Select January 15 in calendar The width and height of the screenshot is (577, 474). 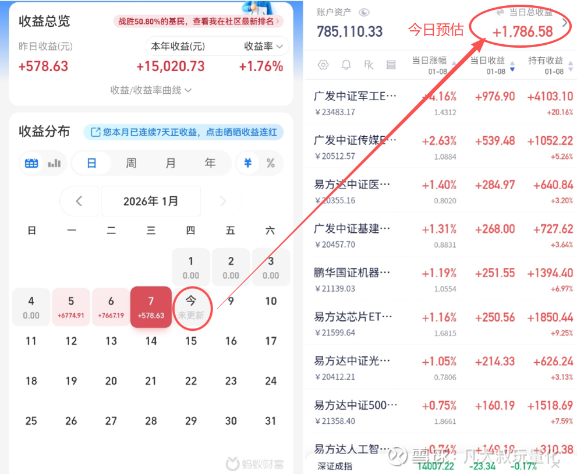pyautogui.click(x=191, y=341)
